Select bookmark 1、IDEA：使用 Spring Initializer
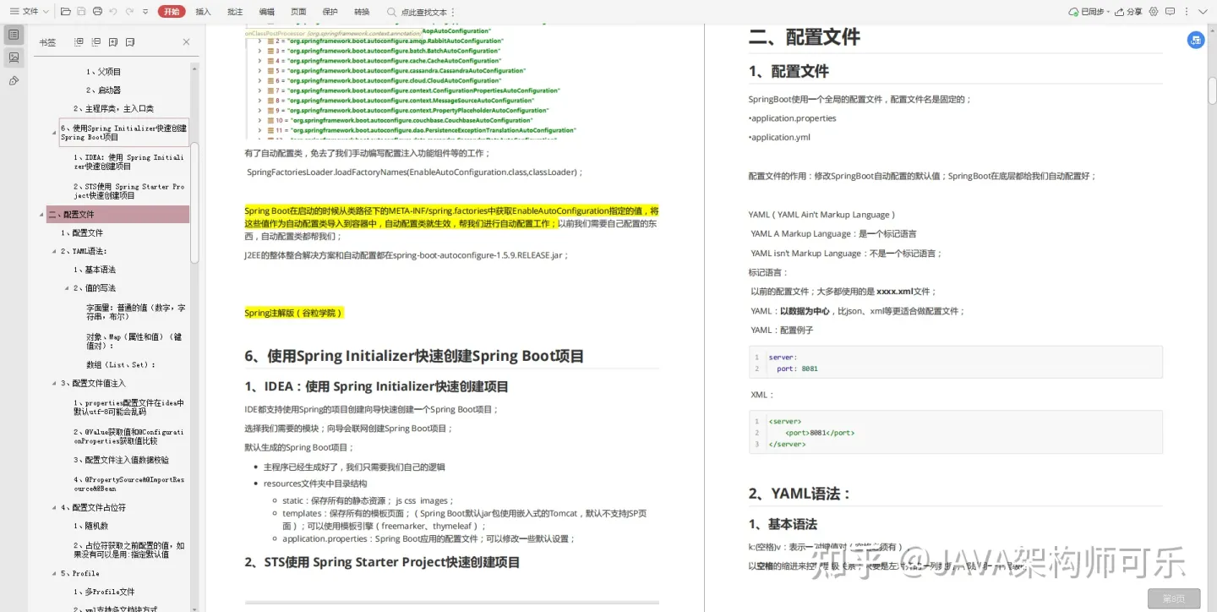The image size is (1217, 612). tap(128, 162)
